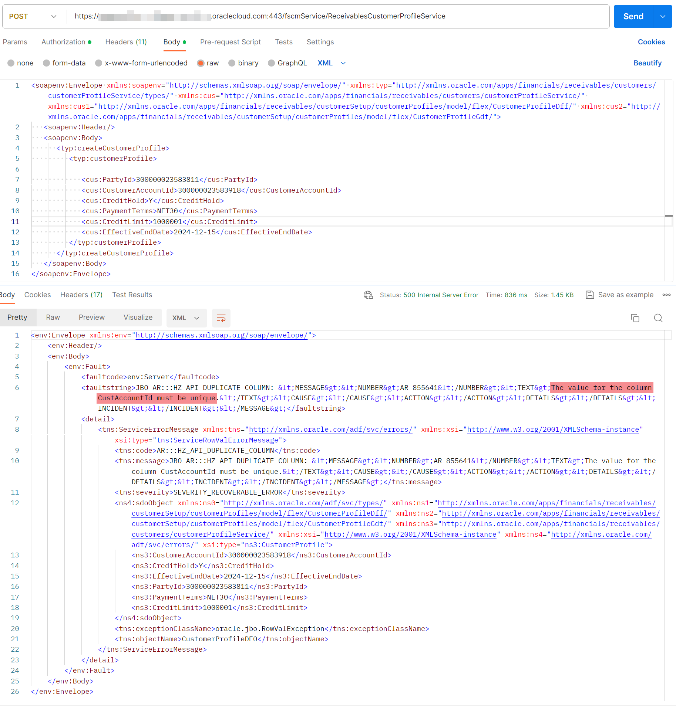
Task: Open search in the response body
Action: [658, 318]
